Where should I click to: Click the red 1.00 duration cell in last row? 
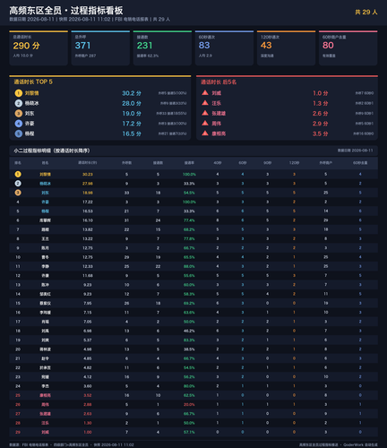click(x=88, y=433)
